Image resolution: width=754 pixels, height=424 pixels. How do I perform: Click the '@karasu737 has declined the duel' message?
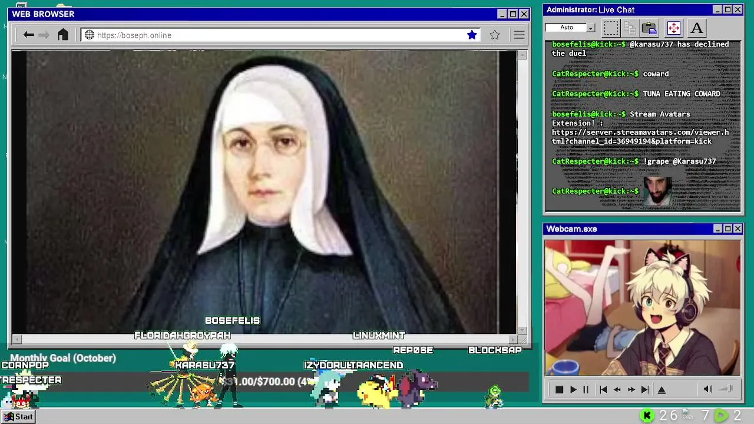point(640,48)
